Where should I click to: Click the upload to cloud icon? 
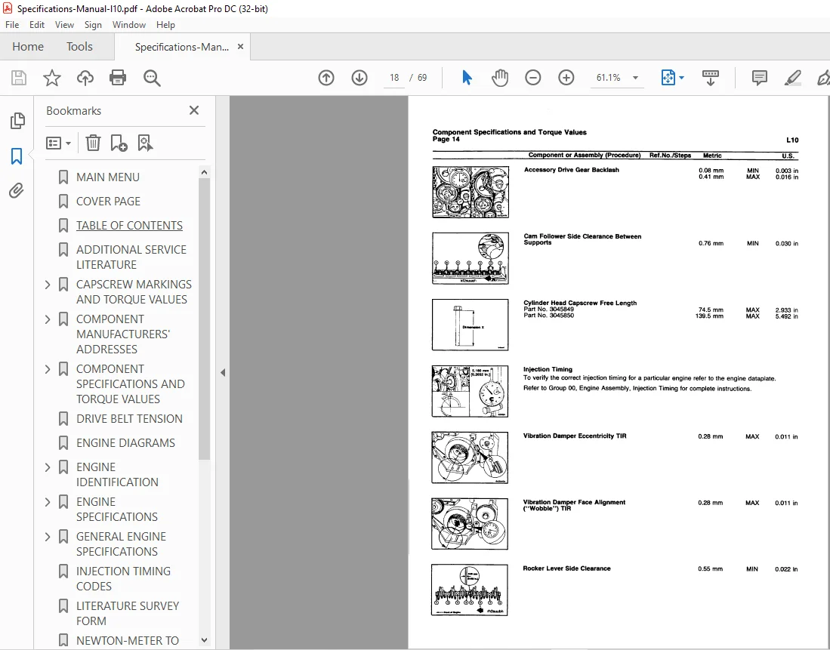85,78
